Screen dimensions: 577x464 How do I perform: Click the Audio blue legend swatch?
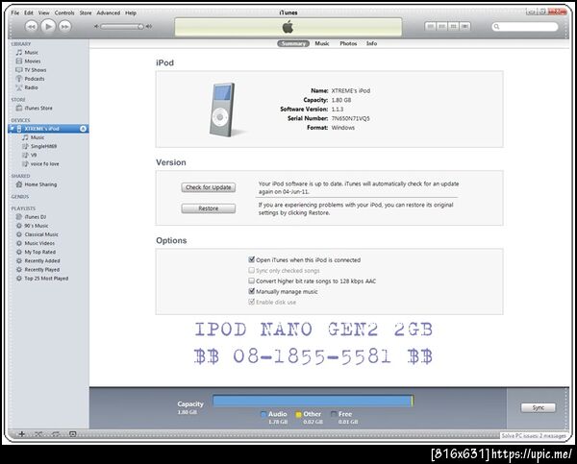[x=263, y=414]
